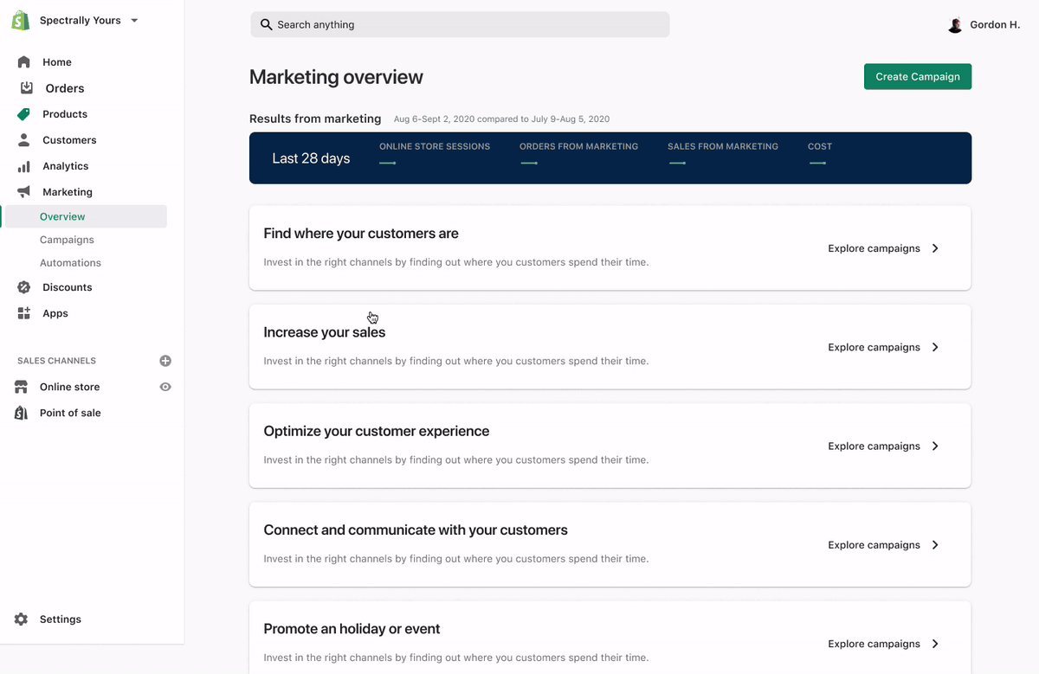Image resolution: width=1039 pixels, height=674 pixels.
Task: Click the Home house icon
Action: tap(23, 62)
